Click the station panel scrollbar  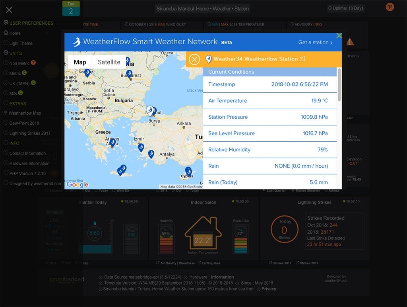tap(339, 85)
